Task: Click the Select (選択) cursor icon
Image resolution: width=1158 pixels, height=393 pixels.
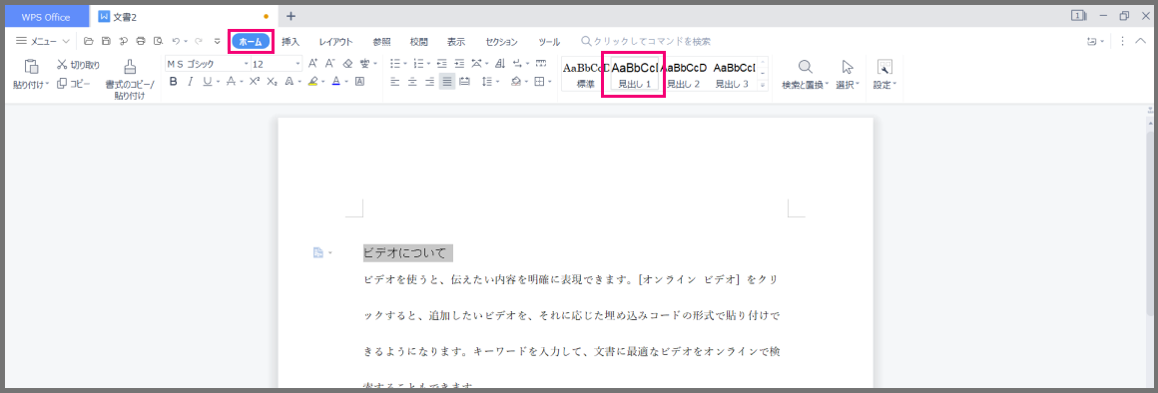Action: (848, 67)
